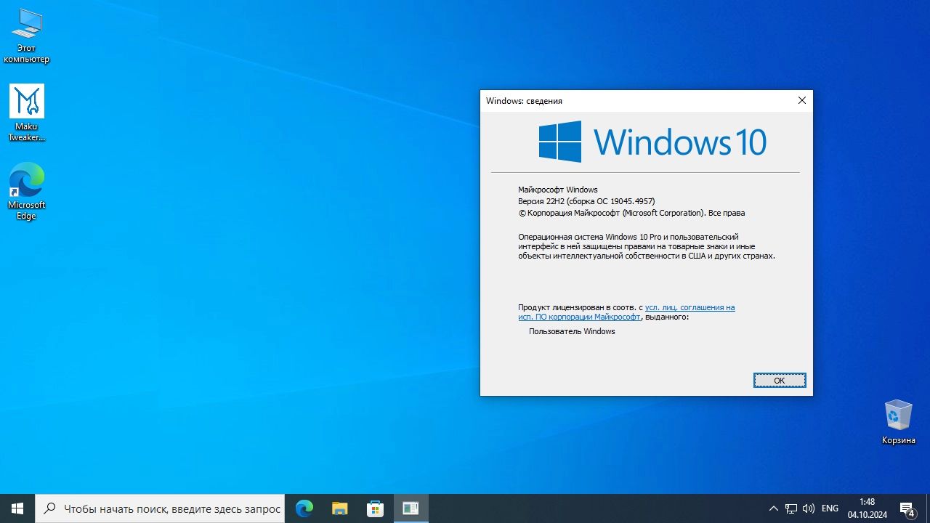This screenshot has height=523, width=930.
Task: Expand hidden system tray icons chevron
Action: 773,508
